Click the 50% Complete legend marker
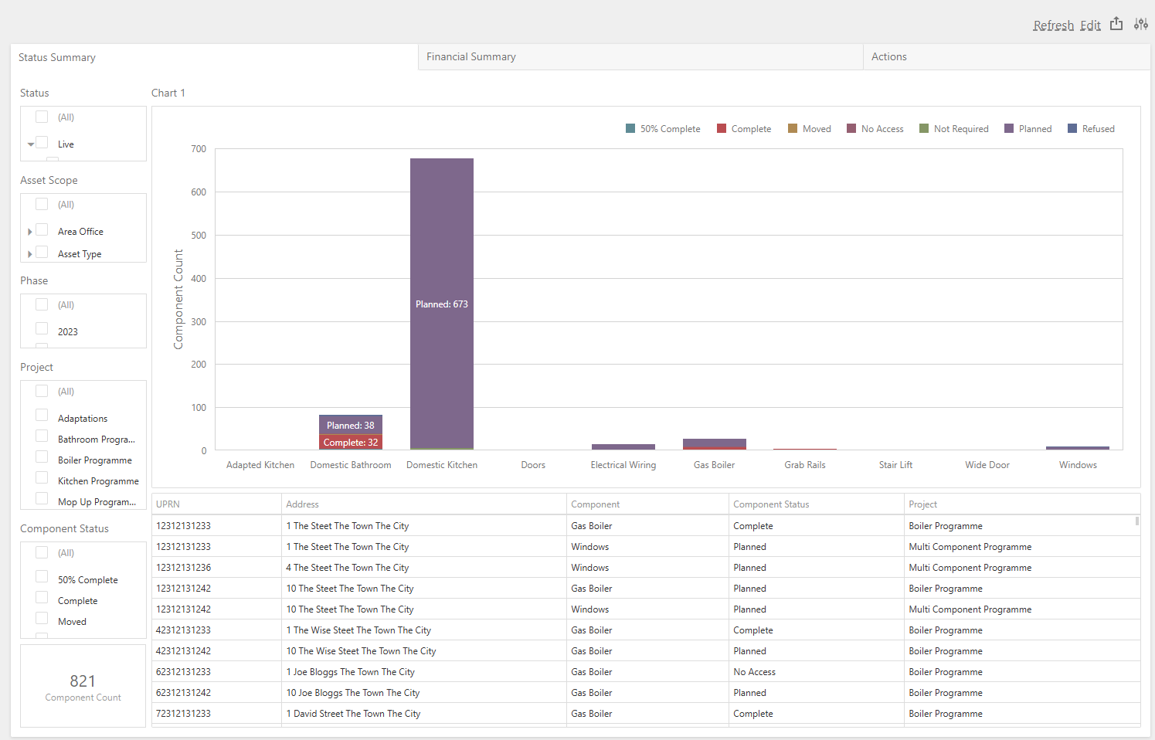This screenshot has height=740, width=1155. pos(630,128)
